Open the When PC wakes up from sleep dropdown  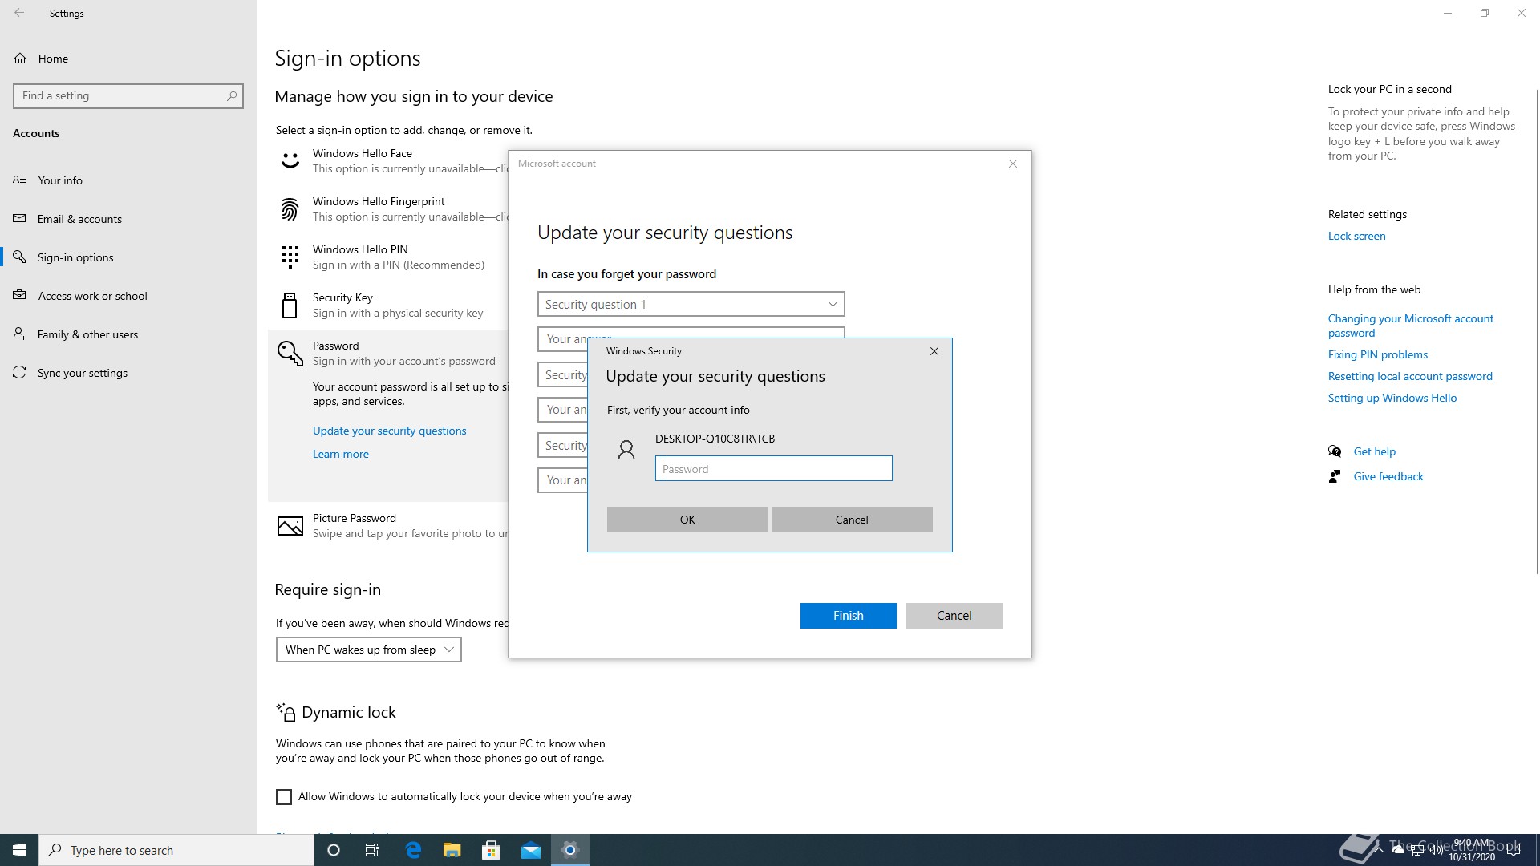(x=369, y=649)
